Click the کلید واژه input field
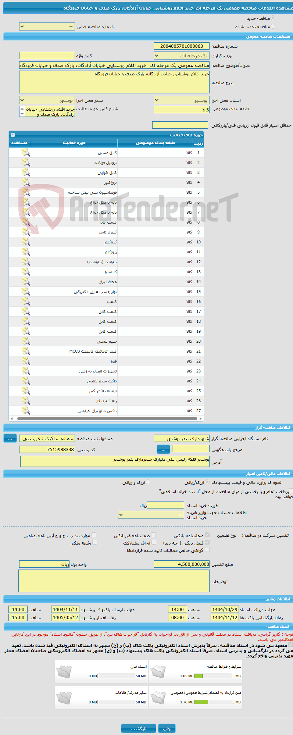This screenshot has width=293, height=735. click(47, 56)
